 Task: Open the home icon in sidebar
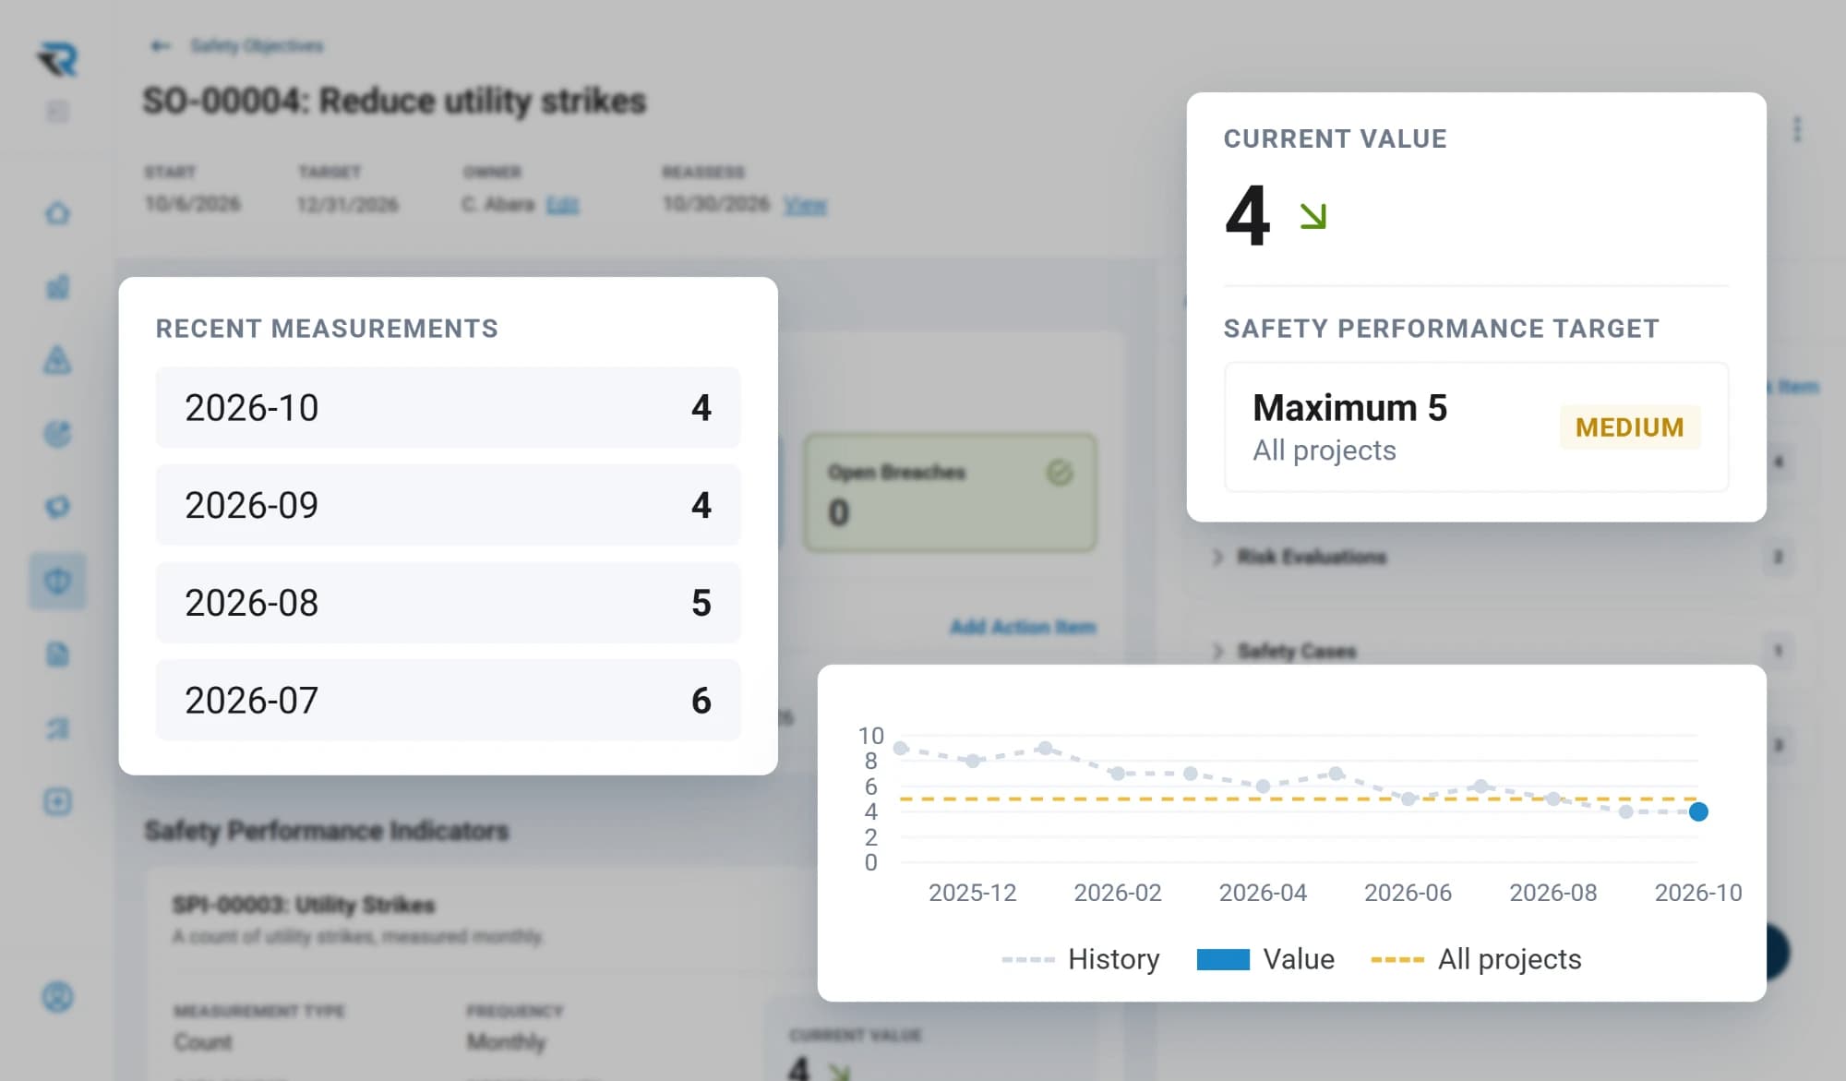pyautogui.click(x=57, y=213)
